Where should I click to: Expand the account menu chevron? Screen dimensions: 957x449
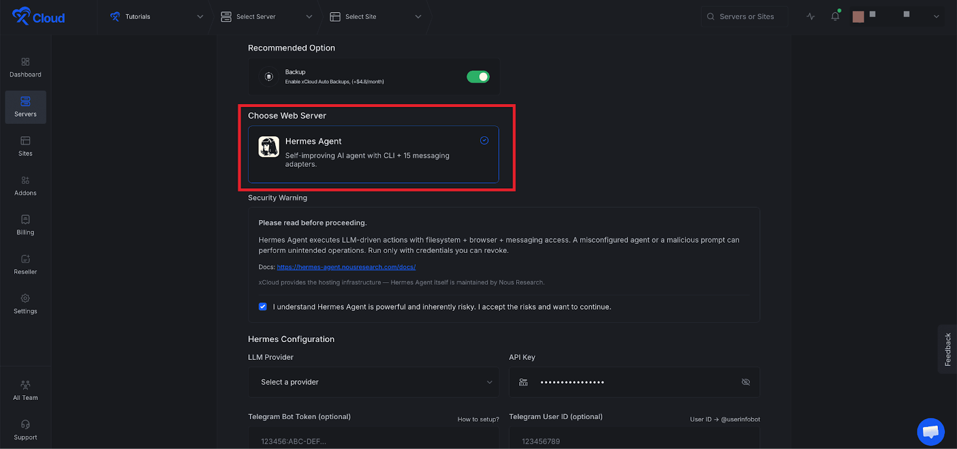[x=936, y=17]
